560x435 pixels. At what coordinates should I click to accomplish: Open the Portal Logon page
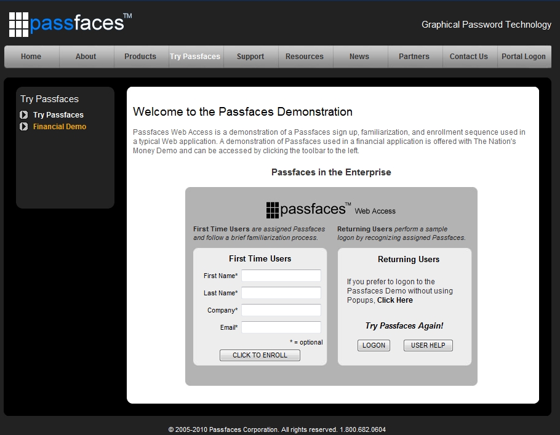pos(524,57)
